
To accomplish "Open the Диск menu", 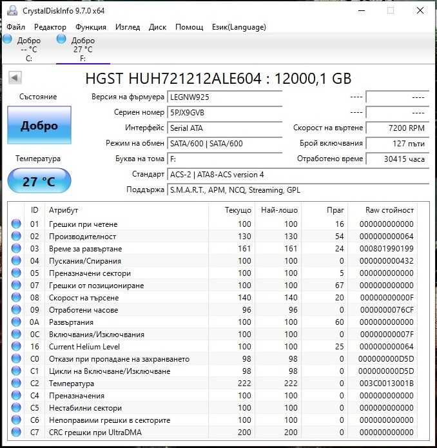I will pyautogui.click(x=157, y=27).
